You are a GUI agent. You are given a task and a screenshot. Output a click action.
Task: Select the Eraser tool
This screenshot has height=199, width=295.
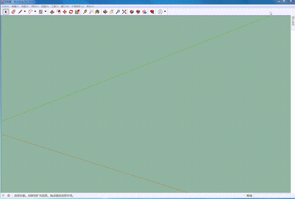13,12
